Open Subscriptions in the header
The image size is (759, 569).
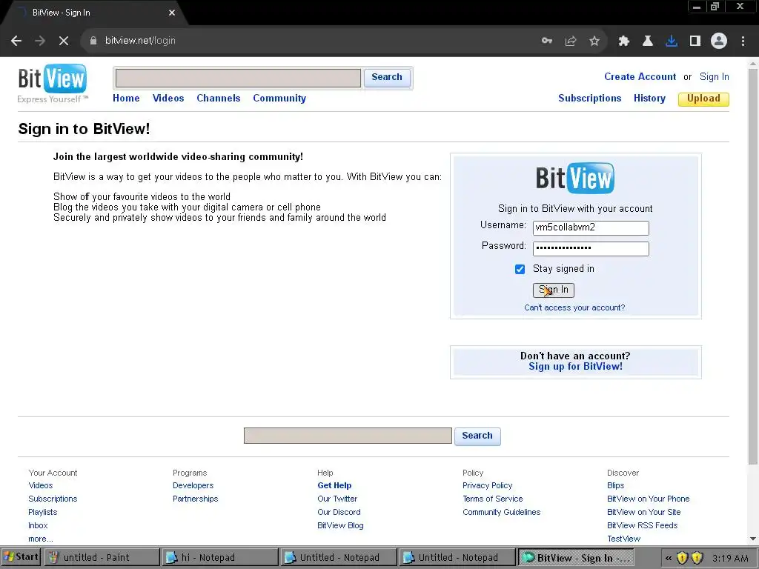[x=589, y=99]
